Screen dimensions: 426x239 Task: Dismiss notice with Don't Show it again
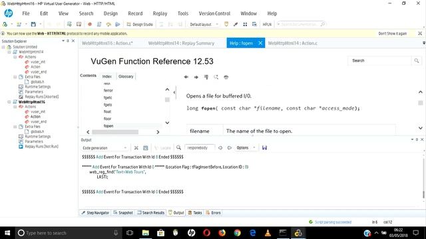tap(393, 34)
